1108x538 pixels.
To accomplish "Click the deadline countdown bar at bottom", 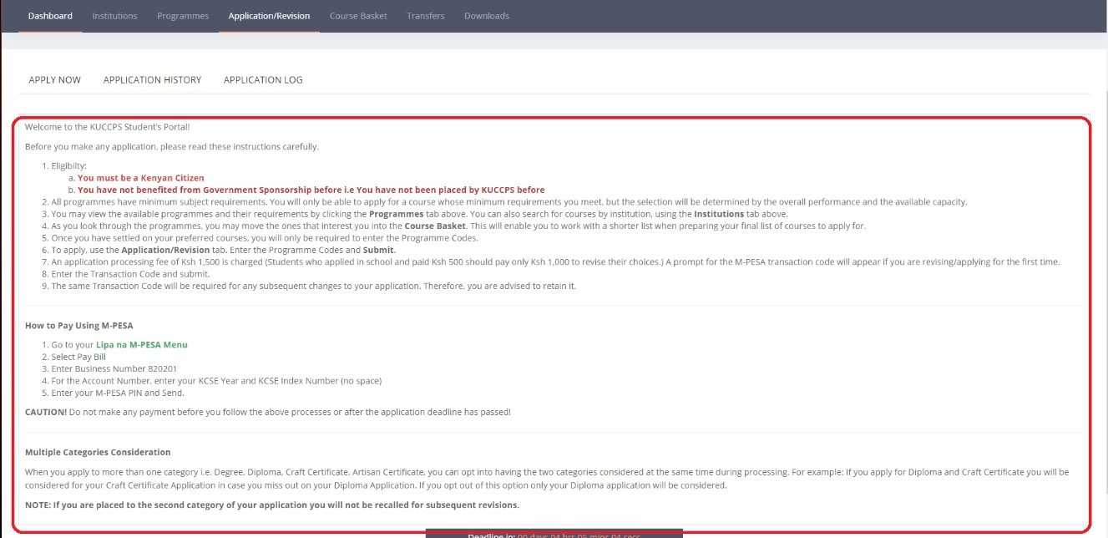I will point(554,532).
